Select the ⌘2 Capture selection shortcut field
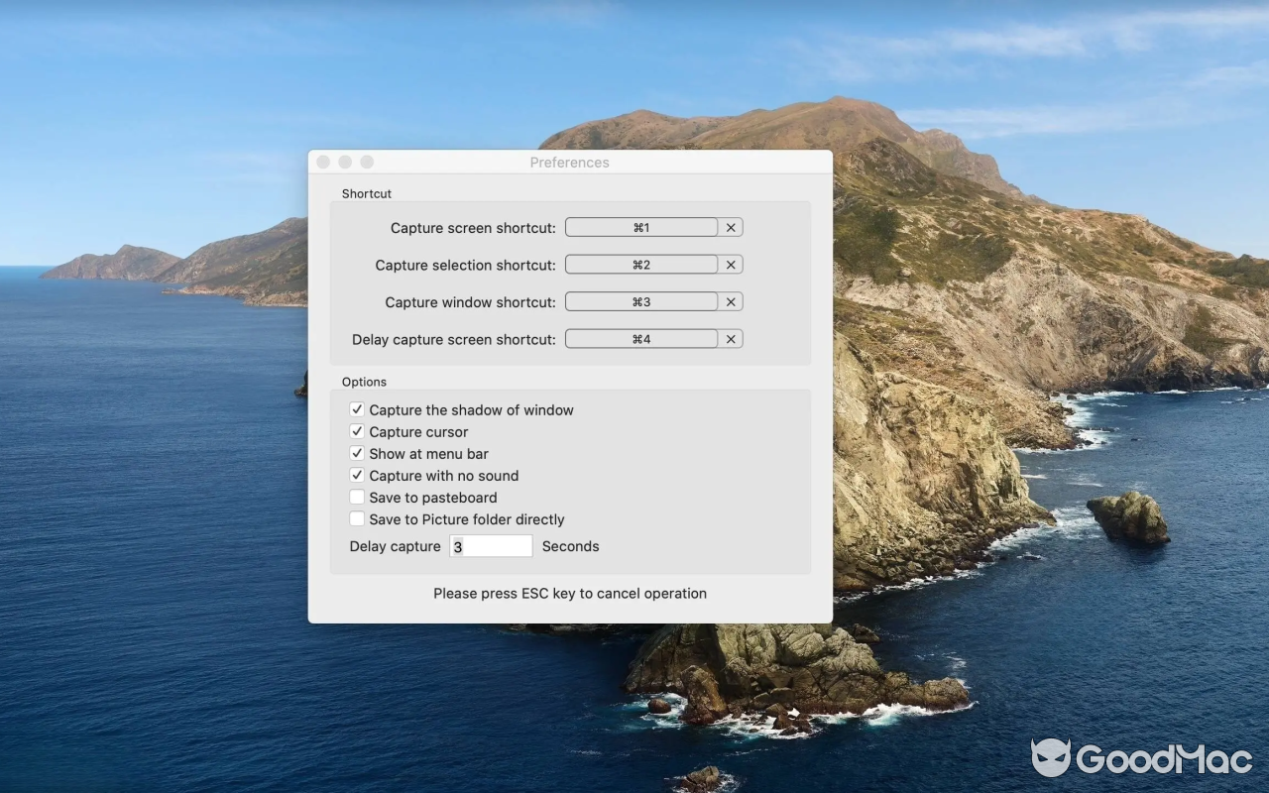Screen dimensions: 1269x793 coord(640,264)
